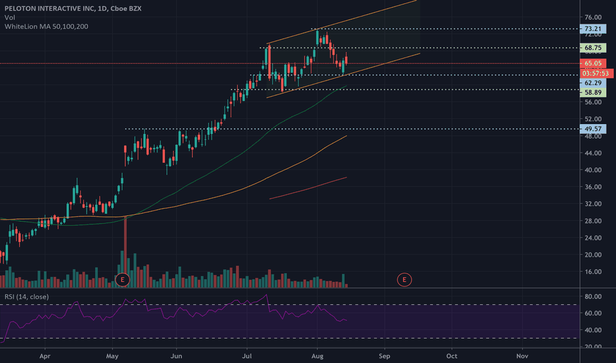
Task: Click the 68.75 price level label
Action: 593,48
